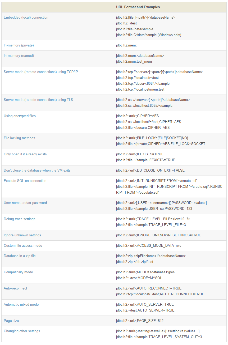Open the File locking methods link

[19, 138]
